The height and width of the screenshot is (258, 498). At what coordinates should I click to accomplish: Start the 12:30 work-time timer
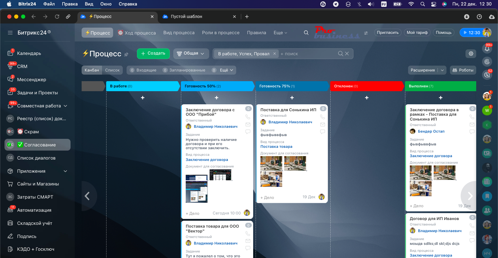472,32
